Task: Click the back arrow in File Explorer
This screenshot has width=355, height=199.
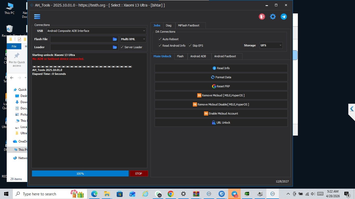Action: [x=12, y=78]
